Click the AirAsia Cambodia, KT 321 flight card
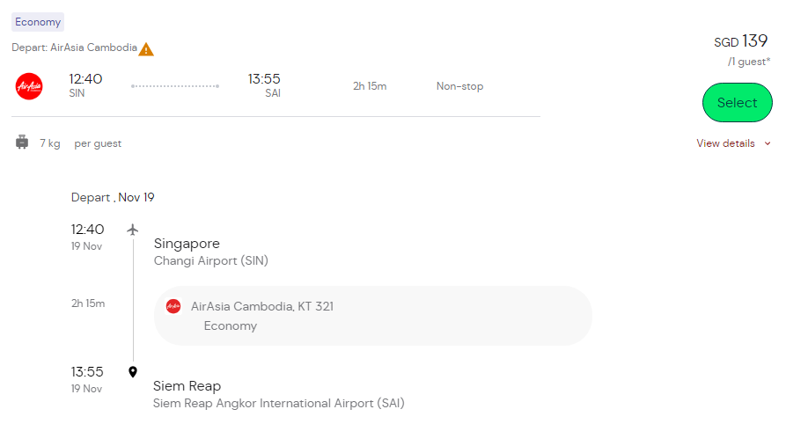The image size is (786, 424). coord(372,316)
